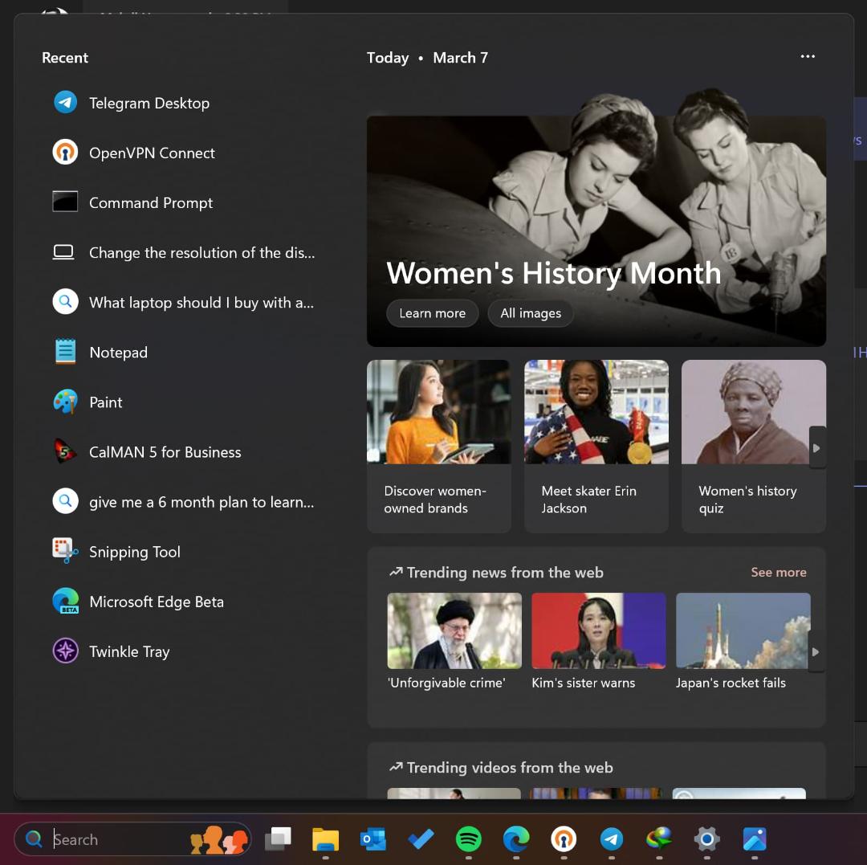Click the Learn more button
867x865 pixels.
(x=433, y=313)
